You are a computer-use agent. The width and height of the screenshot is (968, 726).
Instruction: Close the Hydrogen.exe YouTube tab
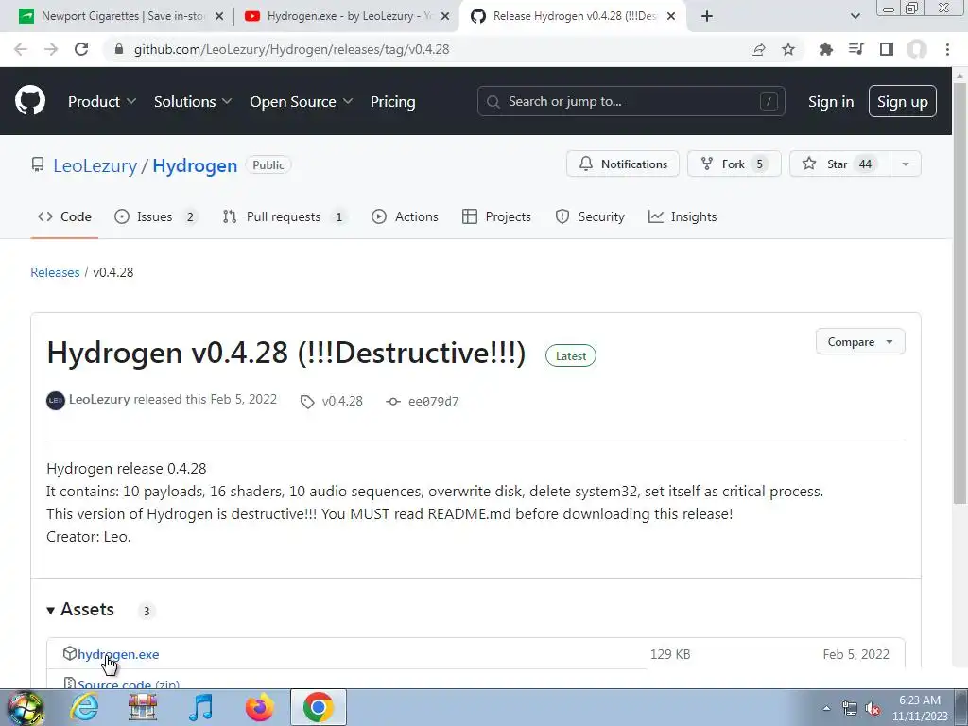pyautogui.click(x=445, y=16)
